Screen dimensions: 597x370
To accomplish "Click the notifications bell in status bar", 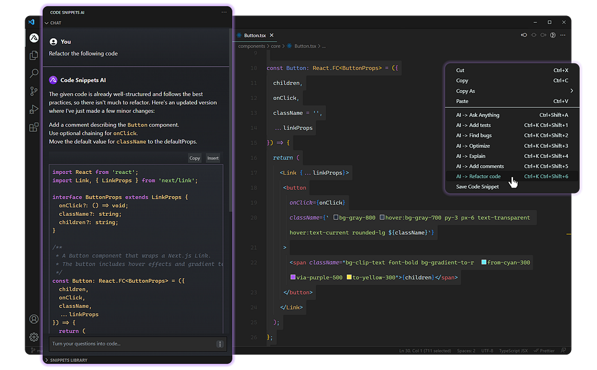I will coord(563,350).
